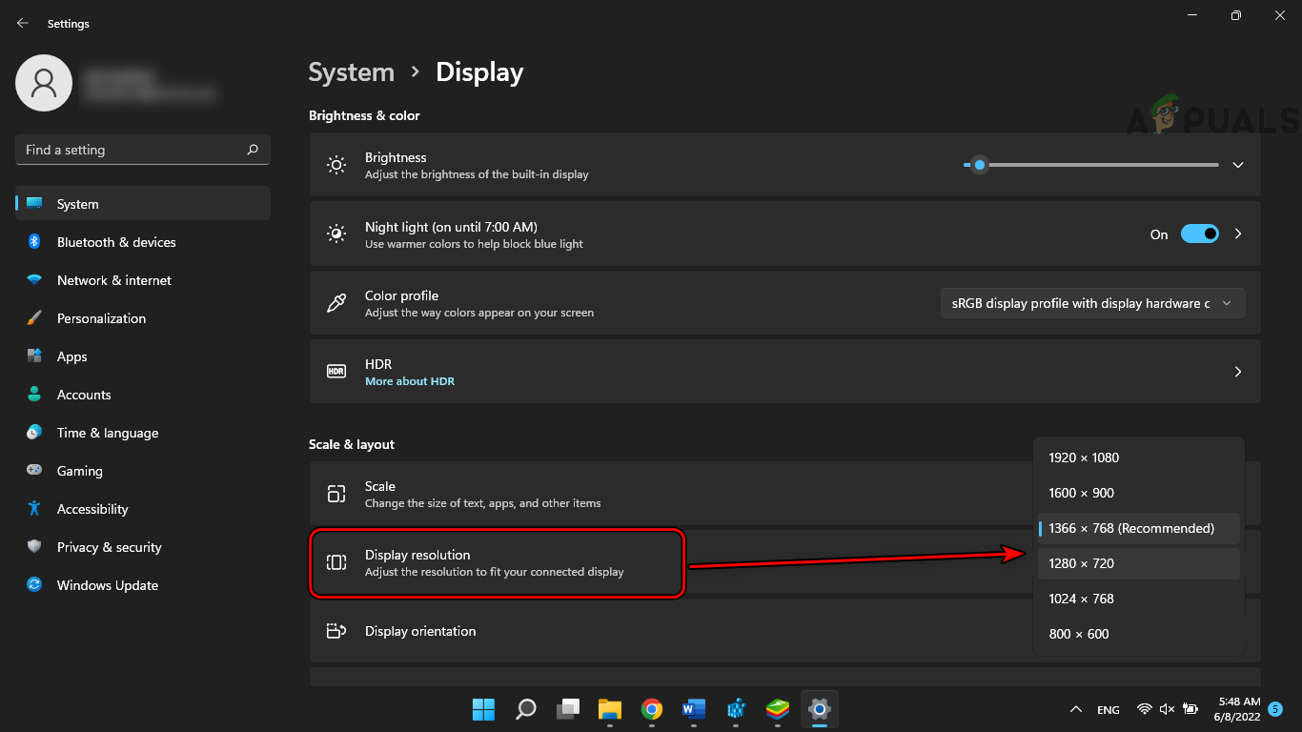Click the Windows Start button
The width and height of the screenshot is (1302, 732).
click(x=483, y=709)
